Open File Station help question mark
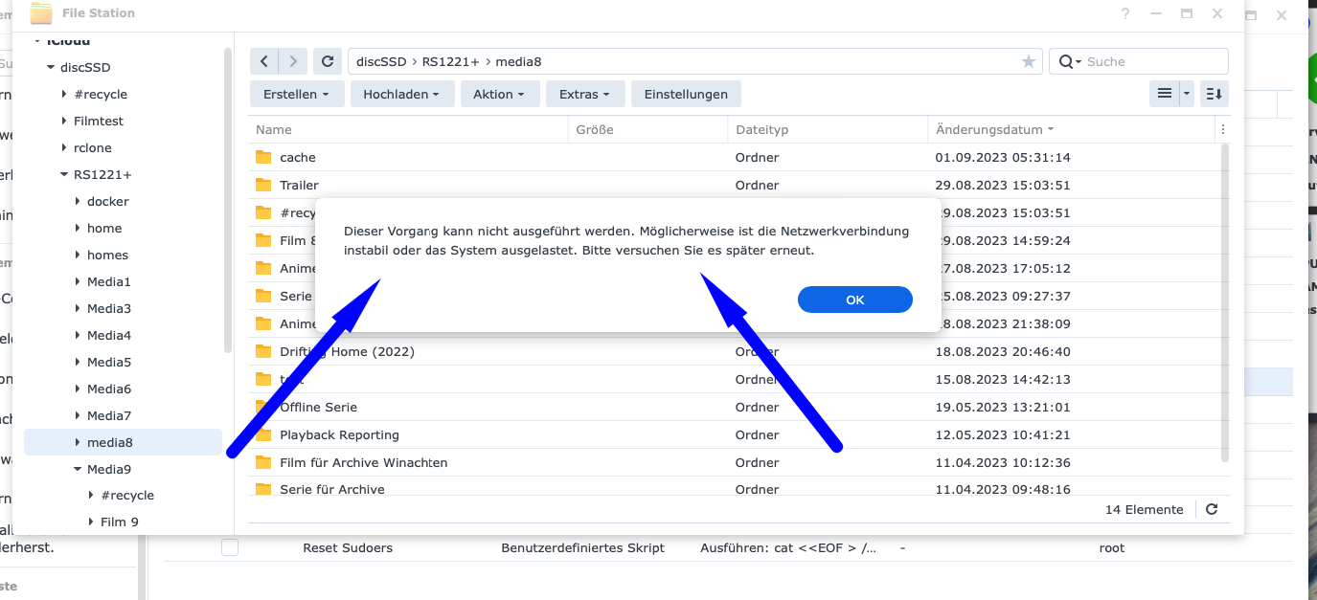1317x600 pixels. (x=1125, y=13)
